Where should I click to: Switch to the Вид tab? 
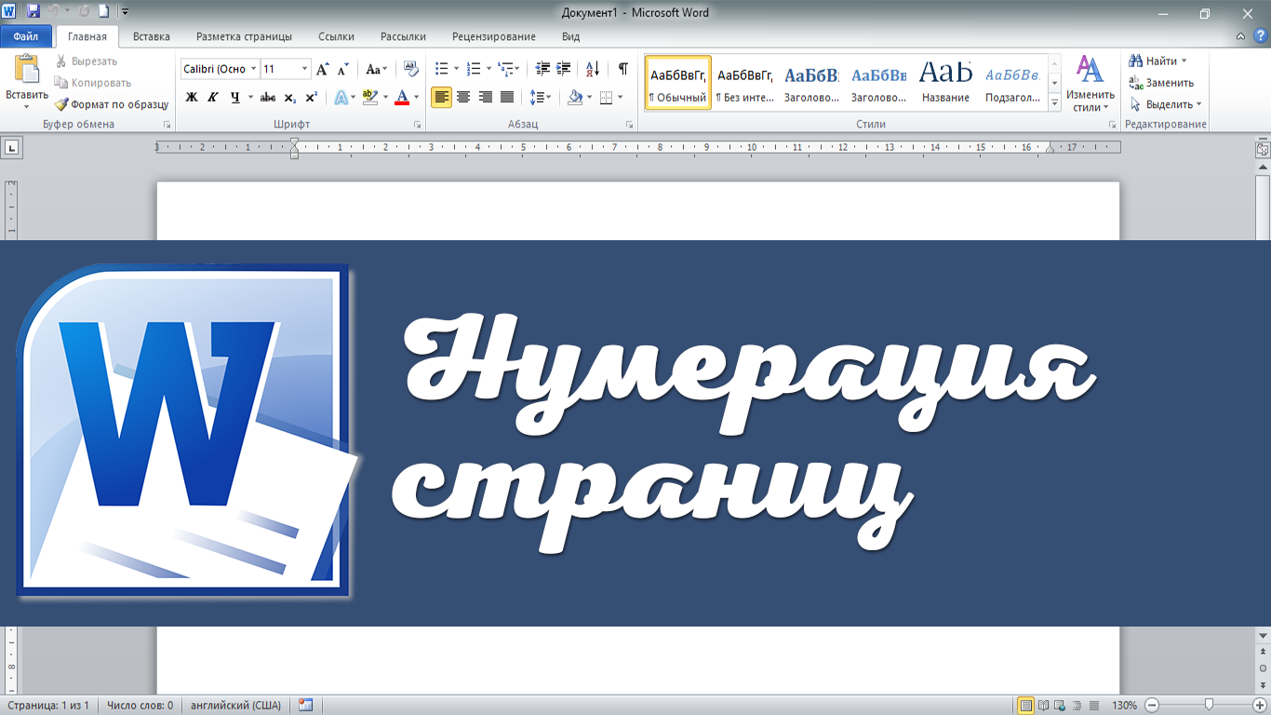pyautogui.click(x=571, y=37)
